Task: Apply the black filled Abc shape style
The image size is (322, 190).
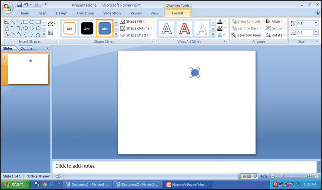Action: tap(87, 29)
